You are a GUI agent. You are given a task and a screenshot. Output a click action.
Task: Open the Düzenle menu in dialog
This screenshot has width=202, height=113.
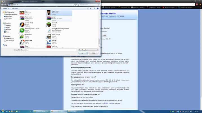(x=6, y=8)
